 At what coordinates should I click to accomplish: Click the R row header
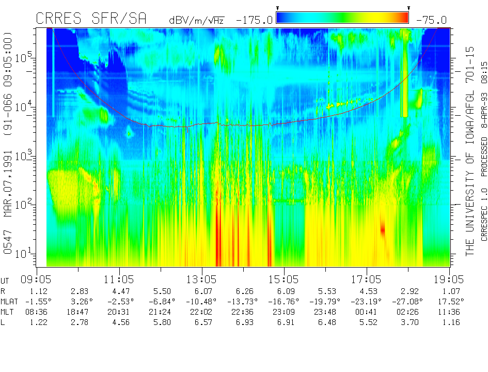[3, 291]
